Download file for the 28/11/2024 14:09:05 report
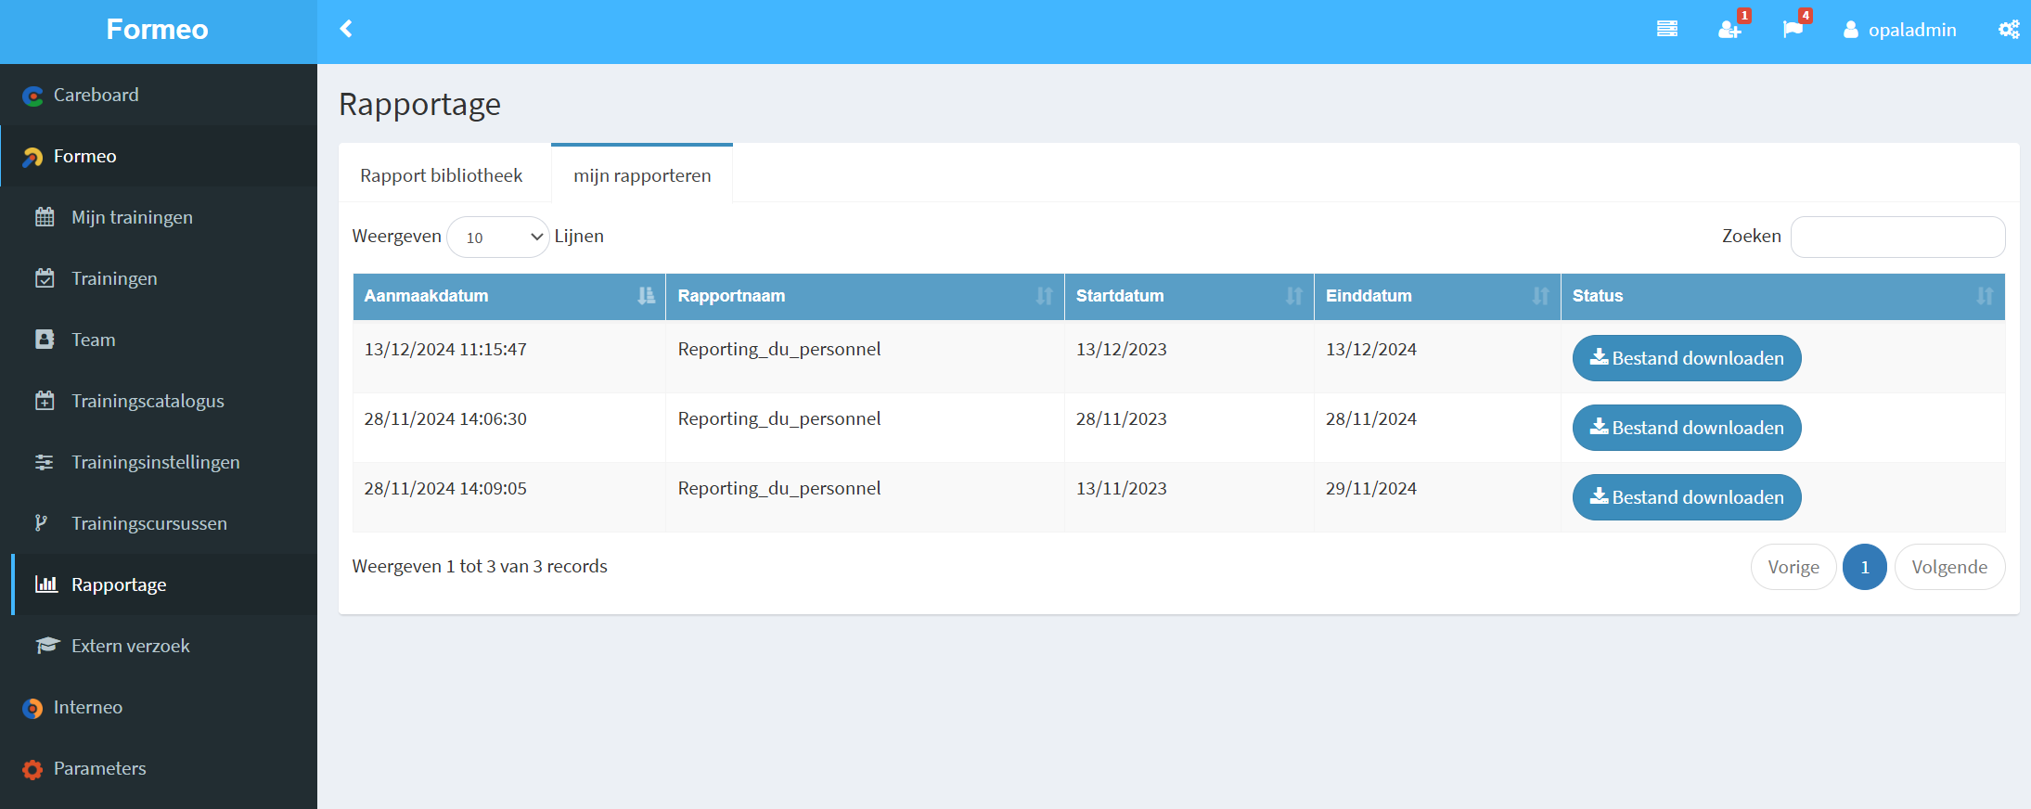The width and height of the screenshot is (2031, 809). click(1687, 497)
